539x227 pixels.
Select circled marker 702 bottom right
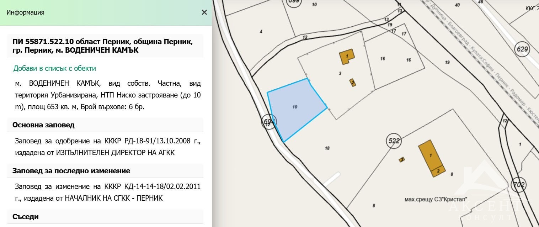coord(519,184)
